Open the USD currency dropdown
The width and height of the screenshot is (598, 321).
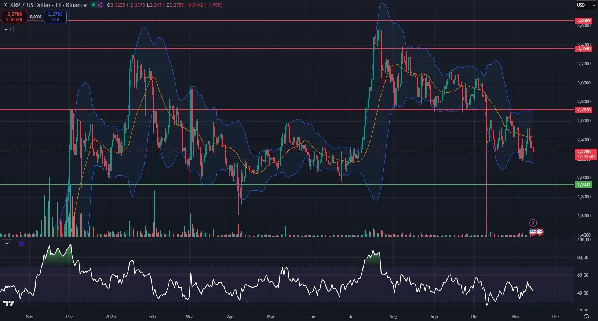point(586,5)
